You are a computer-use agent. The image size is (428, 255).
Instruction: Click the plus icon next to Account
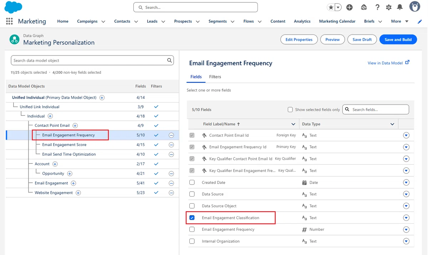pos(55,164)
